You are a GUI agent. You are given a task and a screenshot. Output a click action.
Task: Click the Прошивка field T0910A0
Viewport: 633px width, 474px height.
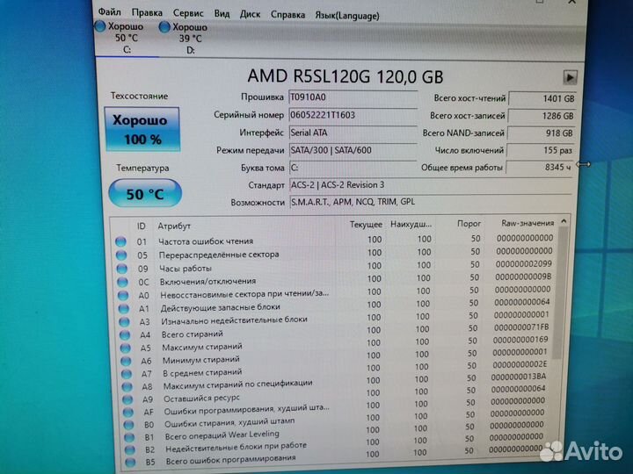tap(353, 97)
